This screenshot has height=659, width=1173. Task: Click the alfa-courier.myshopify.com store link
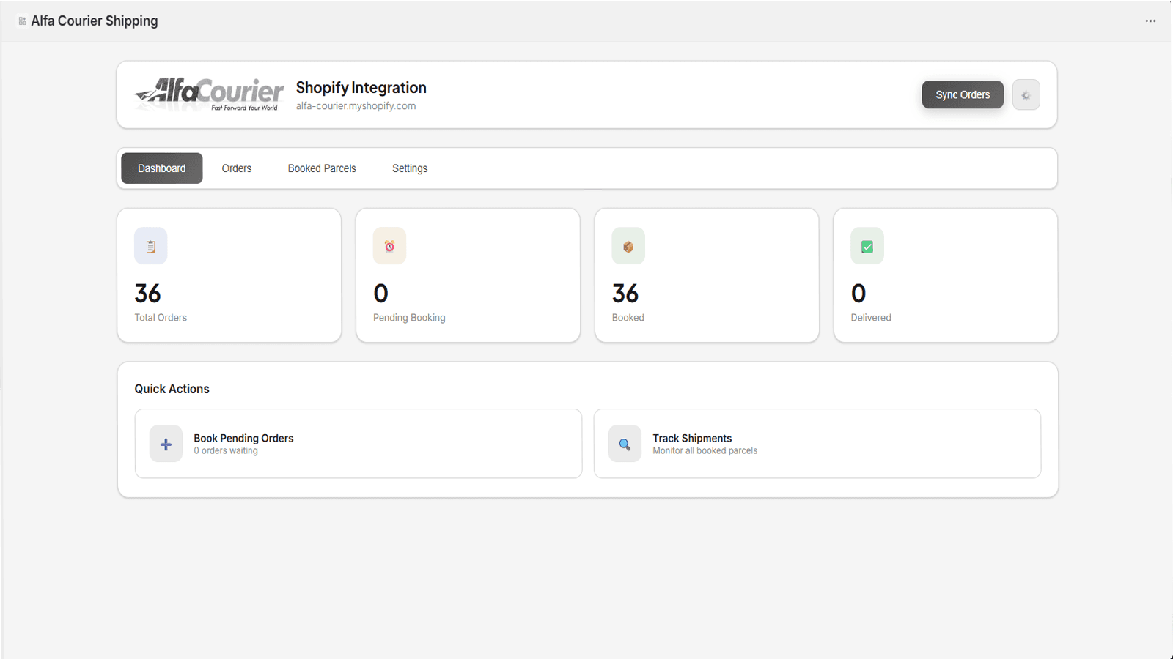click(x=356, y=106)
